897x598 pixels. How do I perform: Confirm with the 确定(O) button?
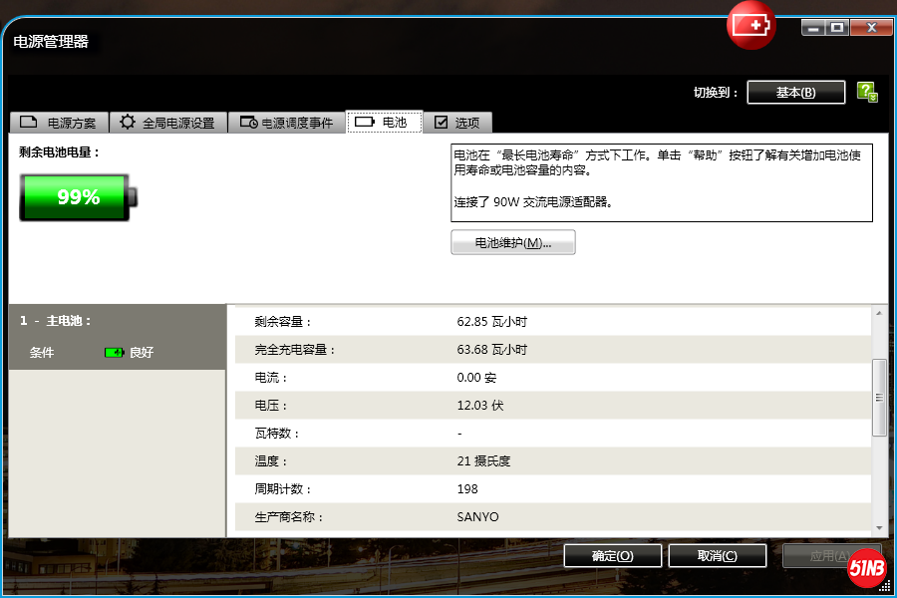612,556
